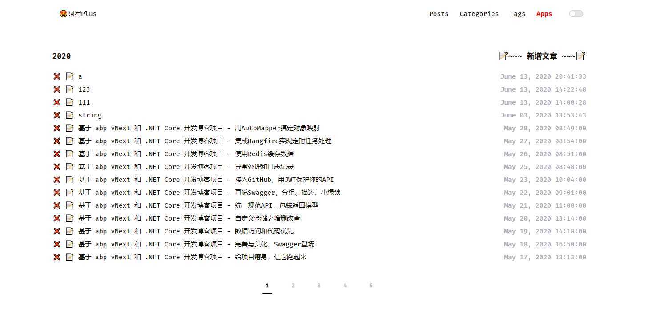The height and width of the screenshot is (314, 645).
Task: Delete the Redis缓存 post using its X icon
Action: coord(57,153)
